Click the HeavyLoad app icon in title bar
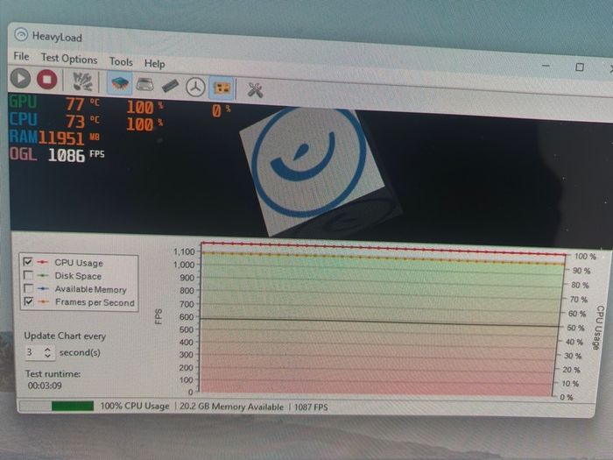 pos(21,35)
